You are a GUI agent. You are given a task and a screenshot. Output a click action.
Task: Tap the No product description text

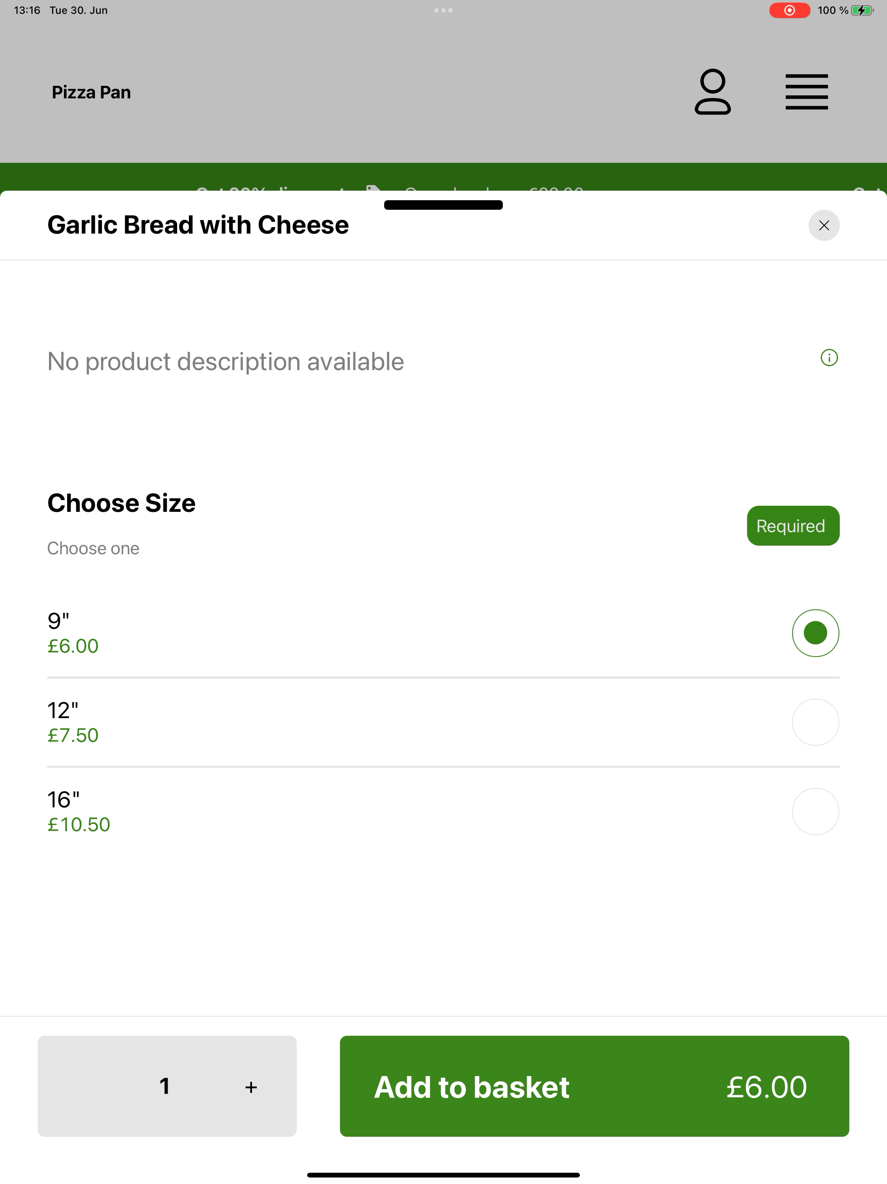(x=226, y=362)
